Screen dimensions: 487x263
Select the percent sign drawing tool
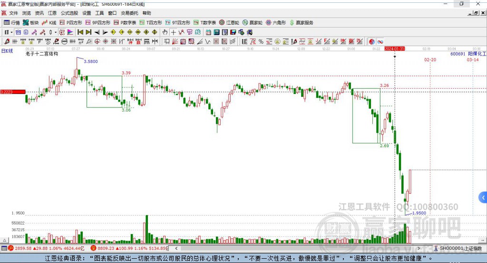(x=261, y=42)
